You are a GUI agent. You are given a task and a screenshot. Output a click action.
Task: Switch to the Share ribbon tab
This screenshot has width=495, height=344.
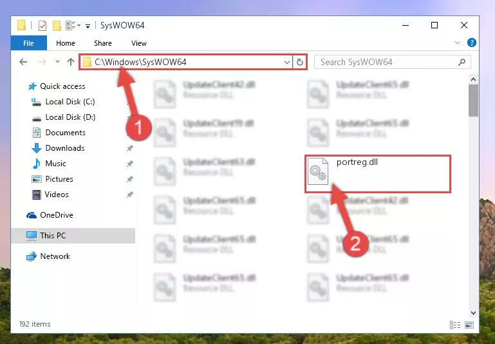[x=103, y=43]
